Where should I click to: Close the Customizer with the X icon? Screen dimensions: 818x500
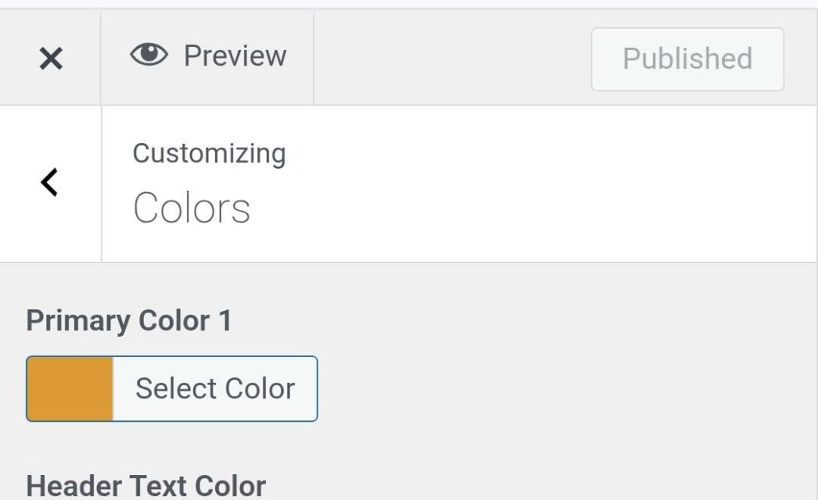tap(51, 59)
